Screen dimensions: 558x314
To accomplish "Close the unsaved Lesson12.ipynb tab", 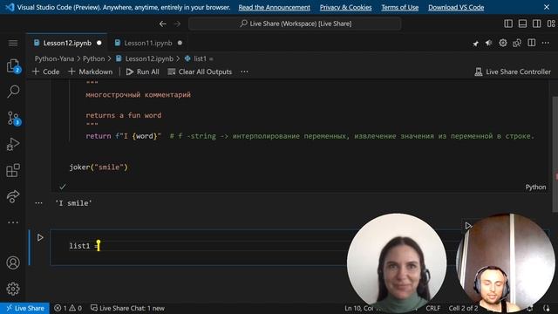I will coord(99,43).
